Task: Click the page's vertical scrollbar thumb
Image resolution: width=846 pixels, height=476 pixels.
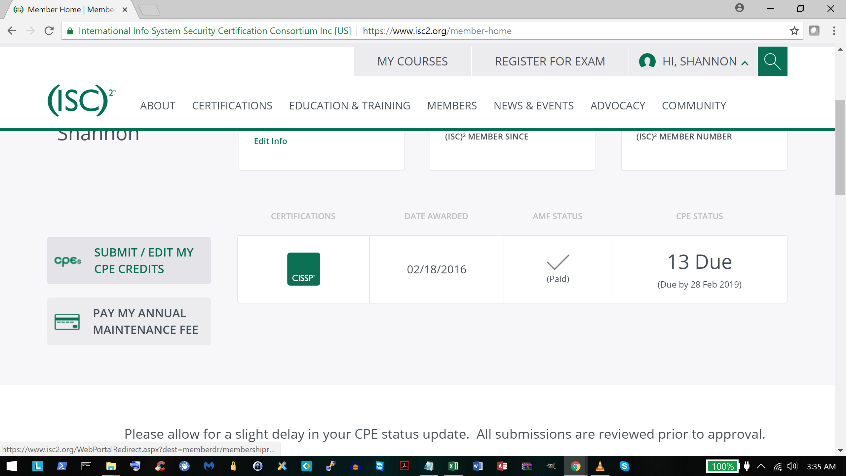Action: click(x=840, y=147)
